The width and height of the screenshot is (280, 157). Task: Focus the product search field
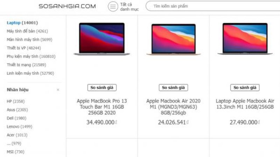click(x=212, y=6)
